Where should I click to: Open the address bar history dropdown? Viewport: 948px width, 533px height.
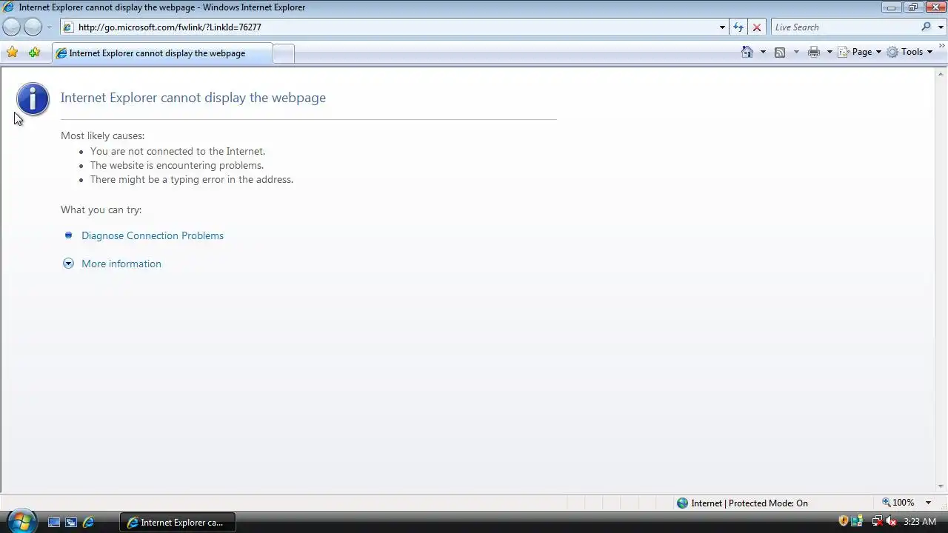[x=722, y=27]
